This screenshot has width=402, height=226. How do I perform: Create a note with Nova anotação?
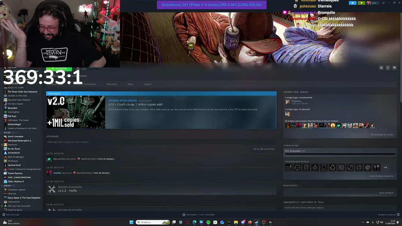(386, 193)
